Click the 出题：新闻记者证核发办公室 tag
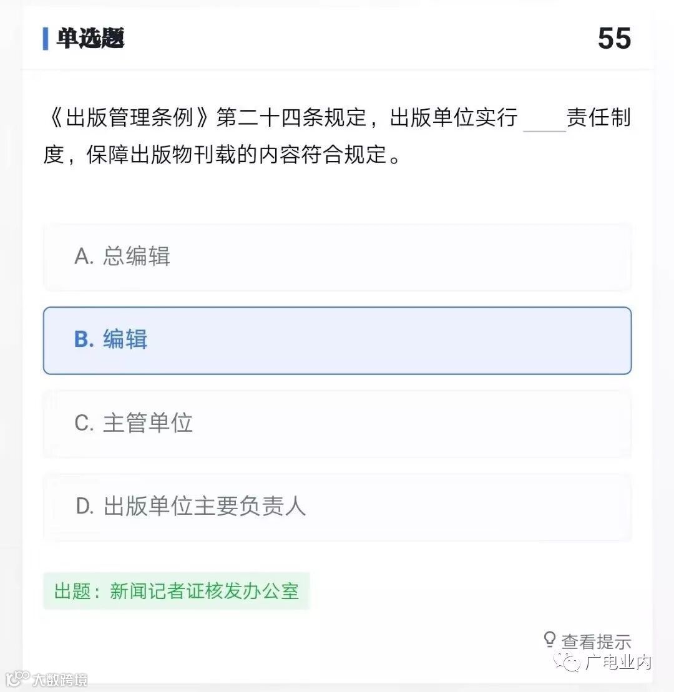The width and height of the screenshot is (674, 692). 177,591
